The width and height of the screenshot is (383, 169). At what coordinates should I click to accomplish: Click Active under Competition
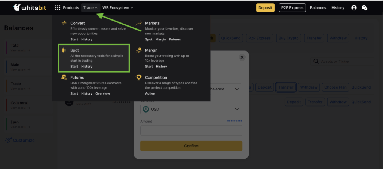[x=150, y=93]
